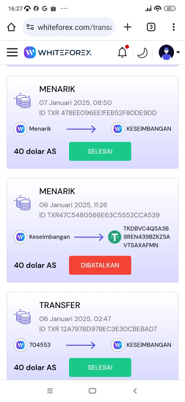
Task: Tap the site permissions icon in the address bar
Action: click(30, 27)
